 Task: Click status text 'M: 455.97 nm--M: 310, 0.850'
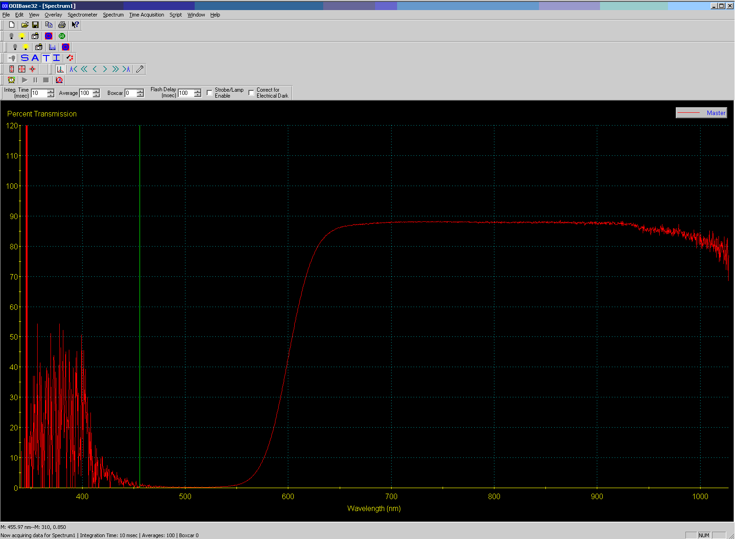pyautogui.click(x=33, y=527)
